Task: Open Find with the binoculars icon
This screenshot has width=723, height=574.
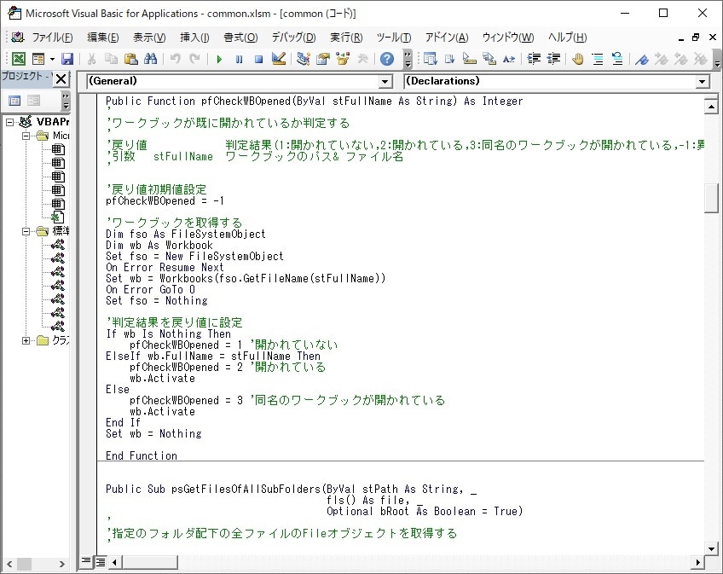Action: coord(150,59)
